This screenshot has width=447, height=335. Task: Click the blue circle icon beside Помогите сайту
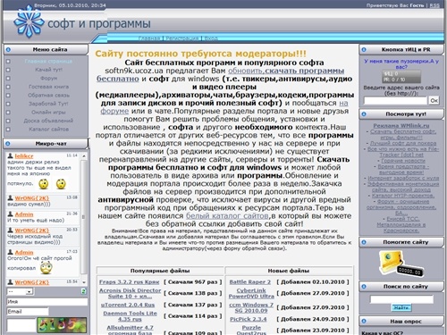pos(364,242)
